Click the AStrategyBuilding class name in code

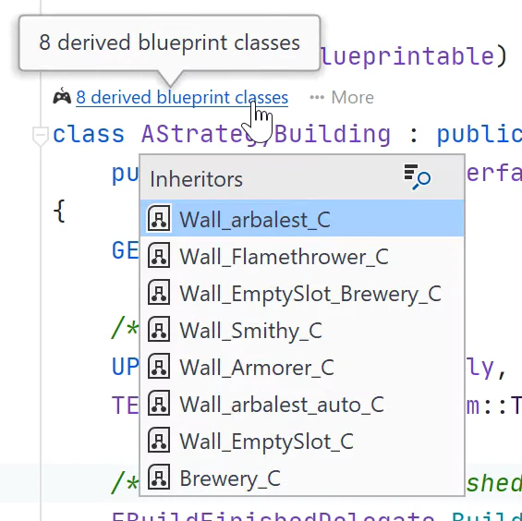tap(266, 135)
